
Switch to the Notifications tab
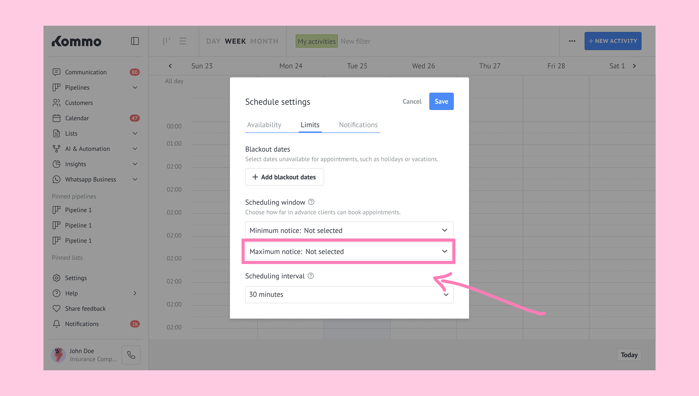click(x=358, y=125)
